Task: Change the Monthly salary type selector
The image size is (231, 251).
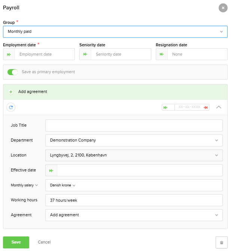Action: [x=24, y=185]
